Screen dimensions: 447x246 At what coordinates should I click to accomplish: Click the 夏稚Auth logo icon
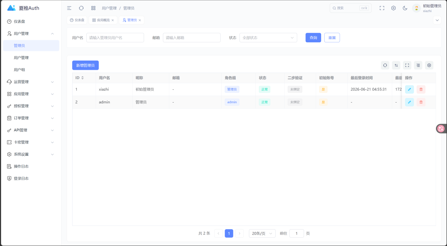[11, 8]
